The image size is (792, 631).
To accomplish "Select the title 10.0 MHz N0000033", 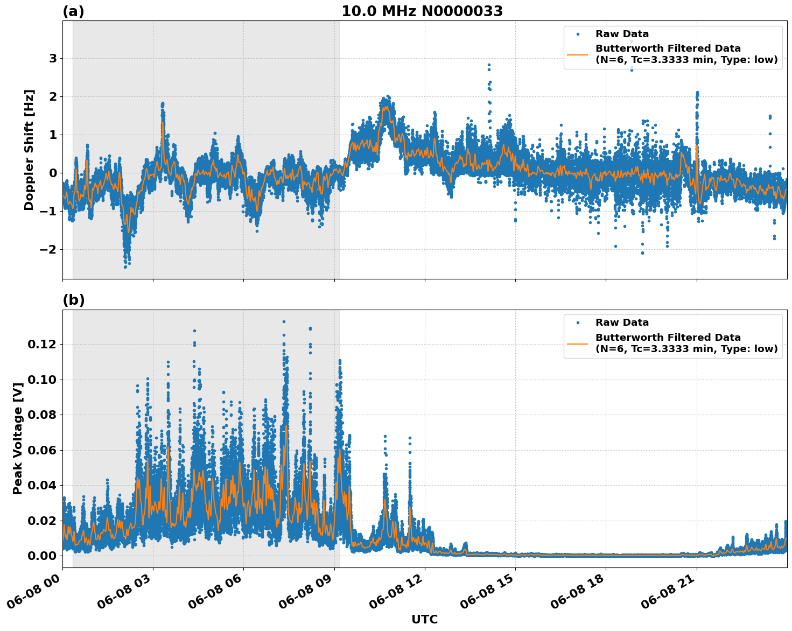I will point(423,9).
